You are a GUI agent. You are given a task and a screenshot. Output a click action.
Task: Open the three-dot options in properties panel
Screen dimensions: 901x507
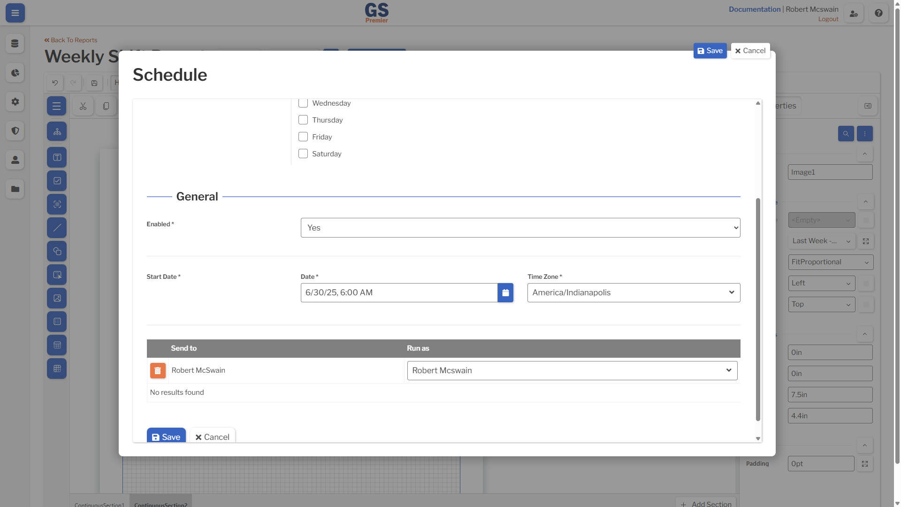click(865, 134)
